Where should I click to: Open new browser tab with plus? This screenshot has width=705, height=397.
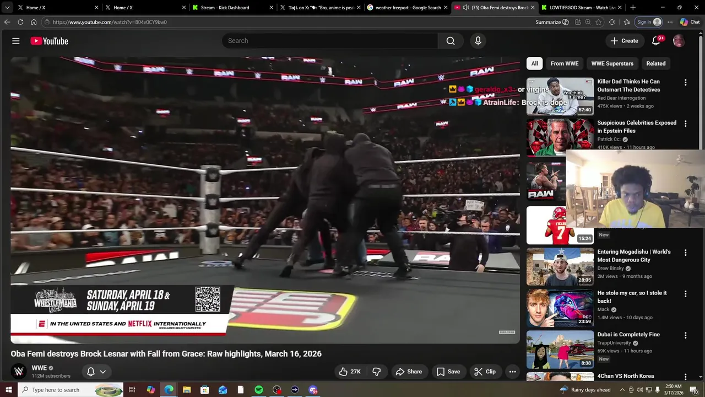tap(633, 8)
